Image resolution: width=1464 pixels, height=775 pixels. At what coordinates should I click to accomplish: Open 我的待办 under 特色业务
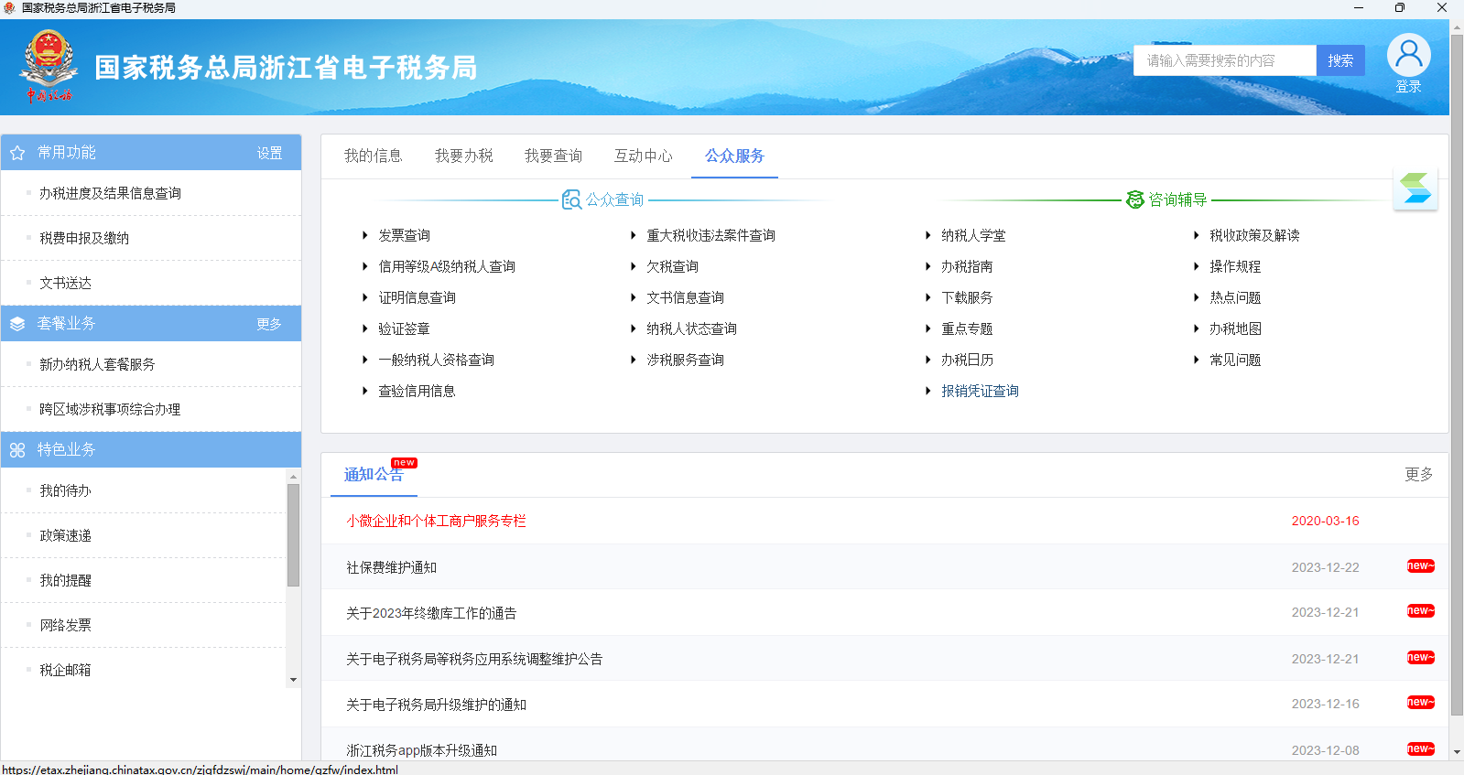pyautogui.click(x=65, y=490)
